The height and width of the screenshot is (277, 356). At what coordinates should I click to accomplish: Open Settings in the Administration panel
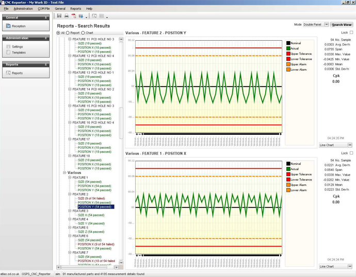[x=17, y=47]
